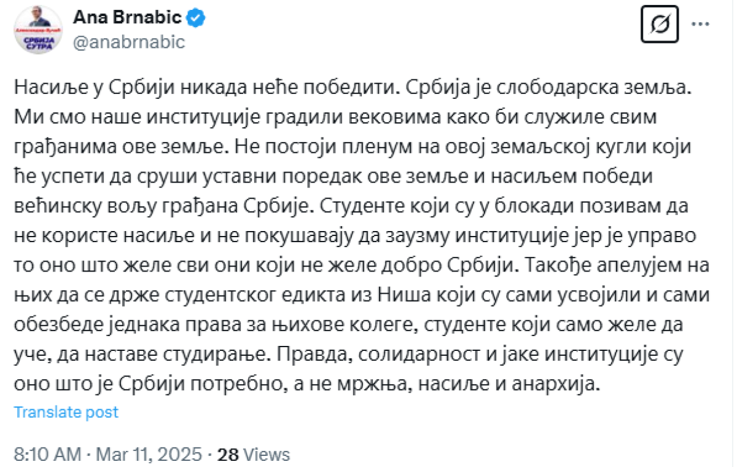Image resolution: width=737 pixels, height=467 pixels.
Task: Open the @anabrnabic handle link
Action: (128, 41)
